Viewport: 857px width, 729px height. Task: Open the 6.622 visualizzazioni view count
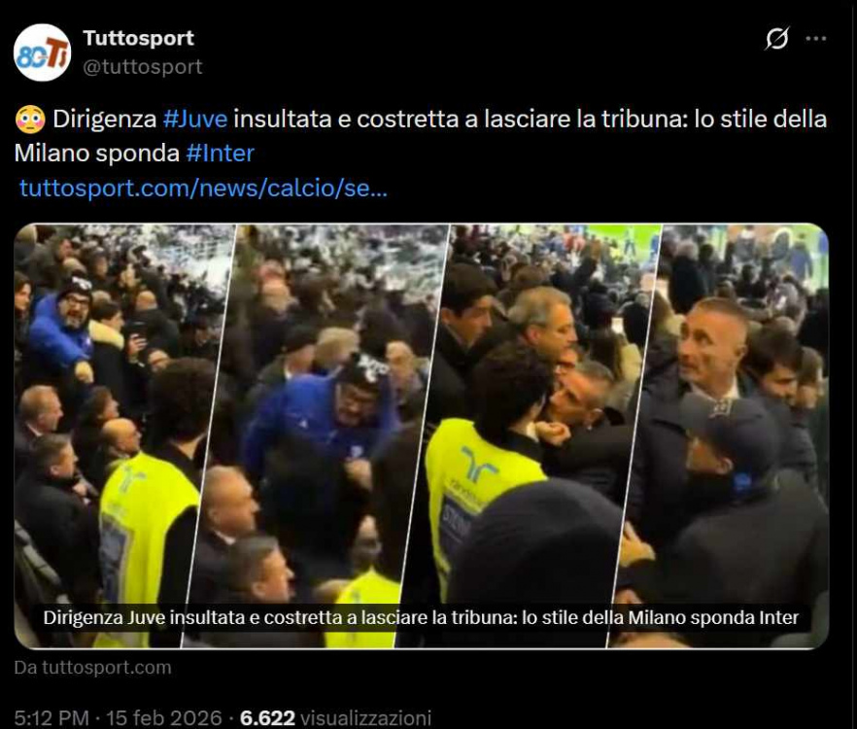click(335, 717)
